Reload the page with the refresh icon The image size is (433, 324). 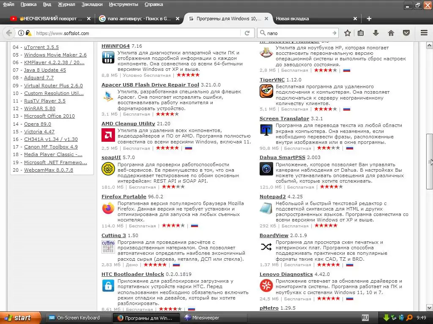click(x=247, y=33)
